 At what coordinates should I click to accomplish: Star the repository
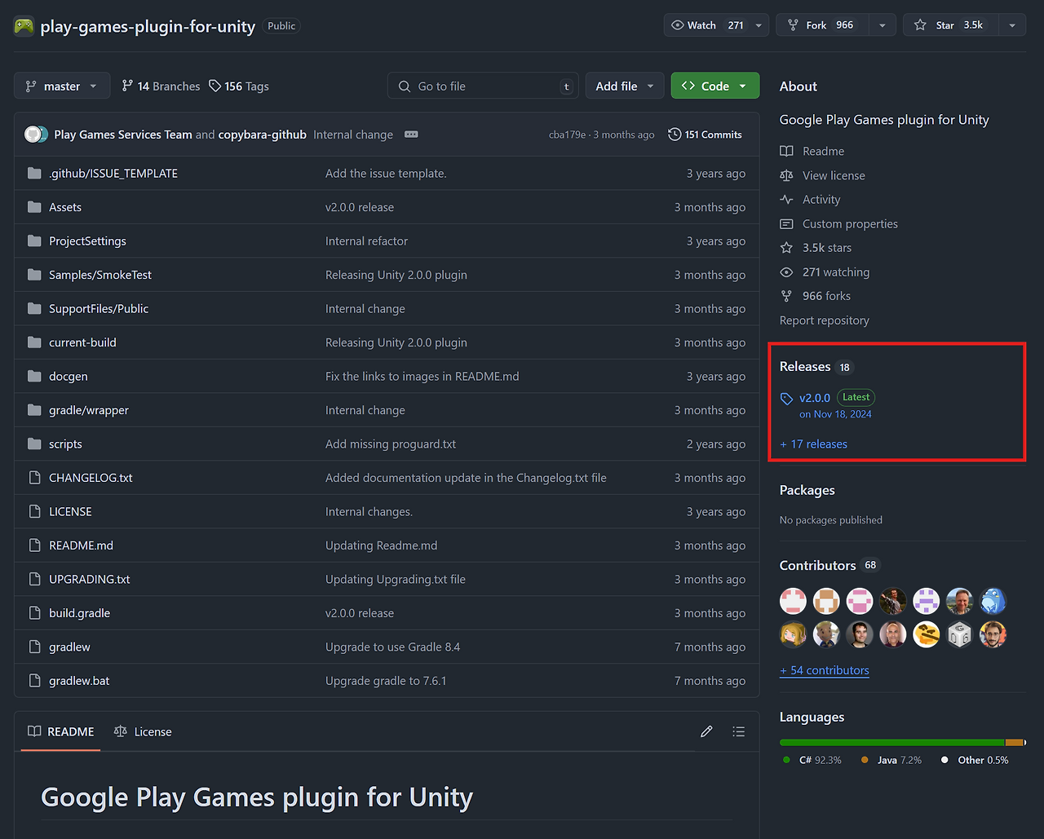949,25
